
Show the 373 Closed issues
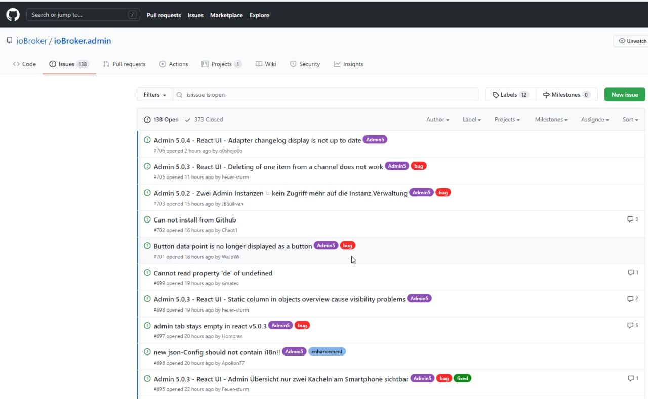pos(204,120)
